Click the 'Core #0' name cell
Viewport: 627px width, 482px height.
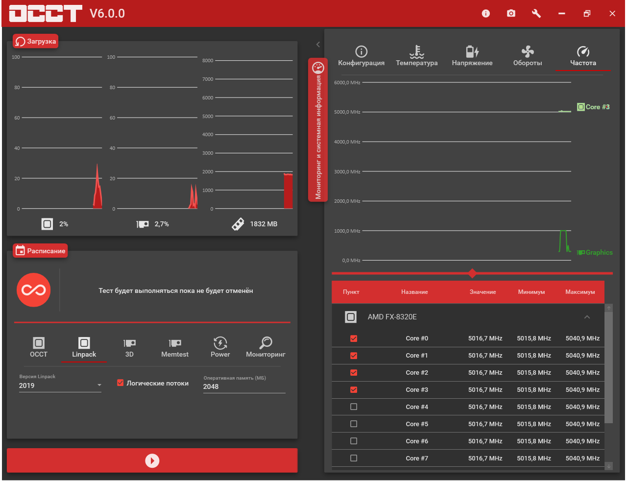[417, 338]
